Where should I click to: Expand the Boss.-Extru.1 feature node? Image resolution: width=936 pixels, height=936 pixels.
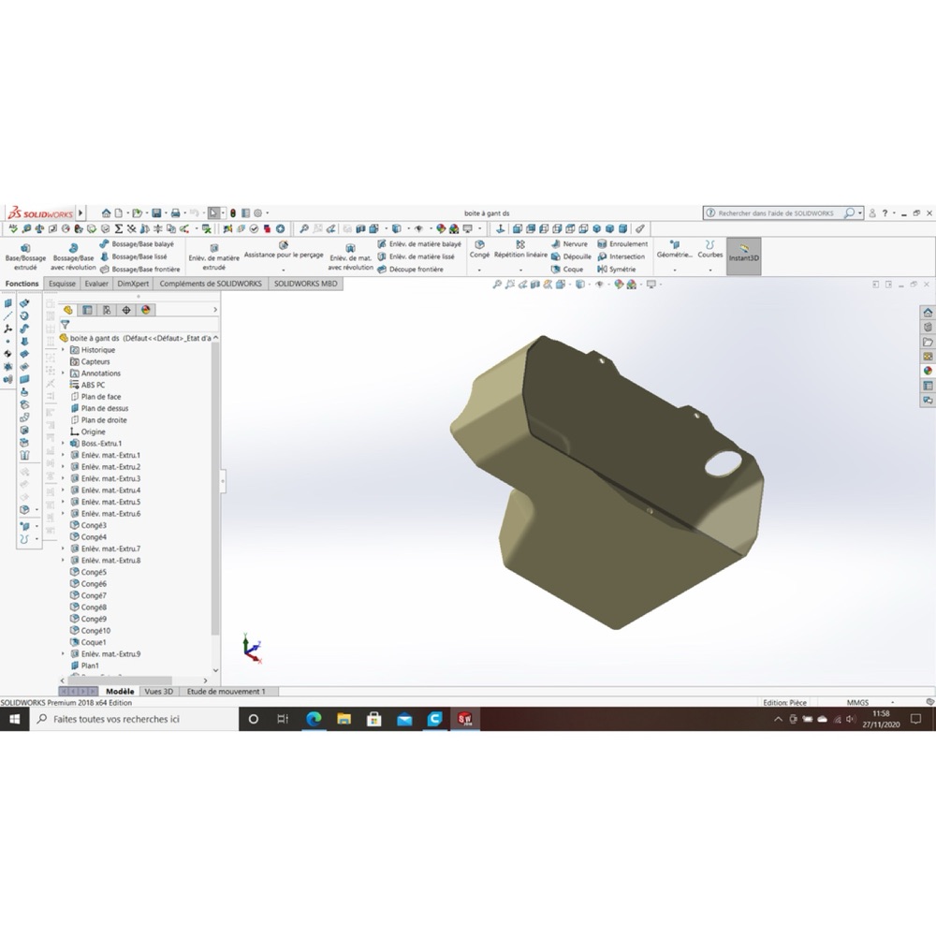[x=64, y=444]
